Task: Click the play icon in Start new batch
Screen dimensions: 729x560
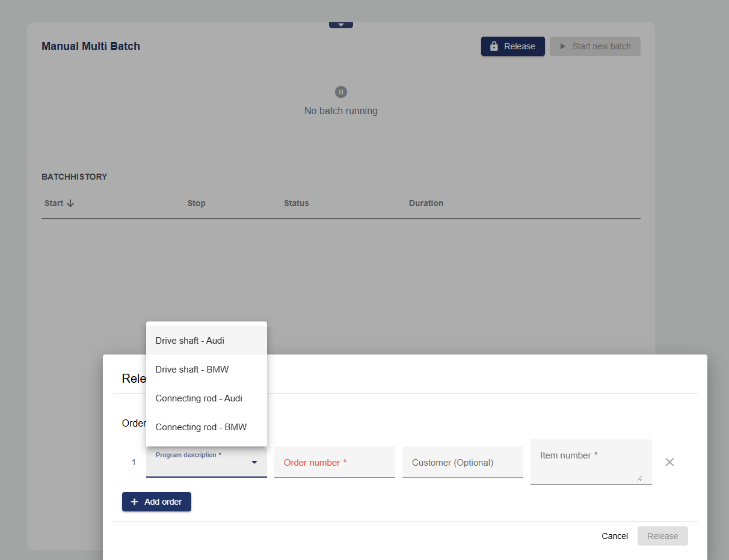Action: pos(563,46)
